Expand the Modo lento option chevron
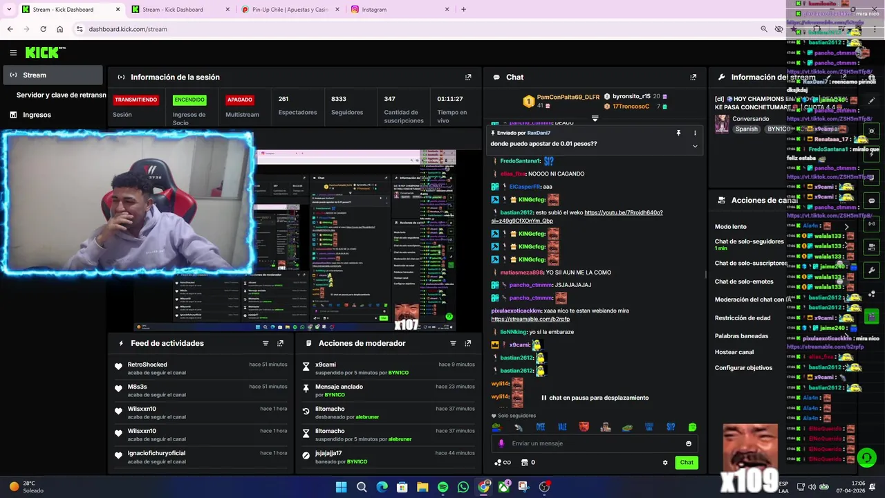Viewport: 885px width, 498px height. [846, 227]
